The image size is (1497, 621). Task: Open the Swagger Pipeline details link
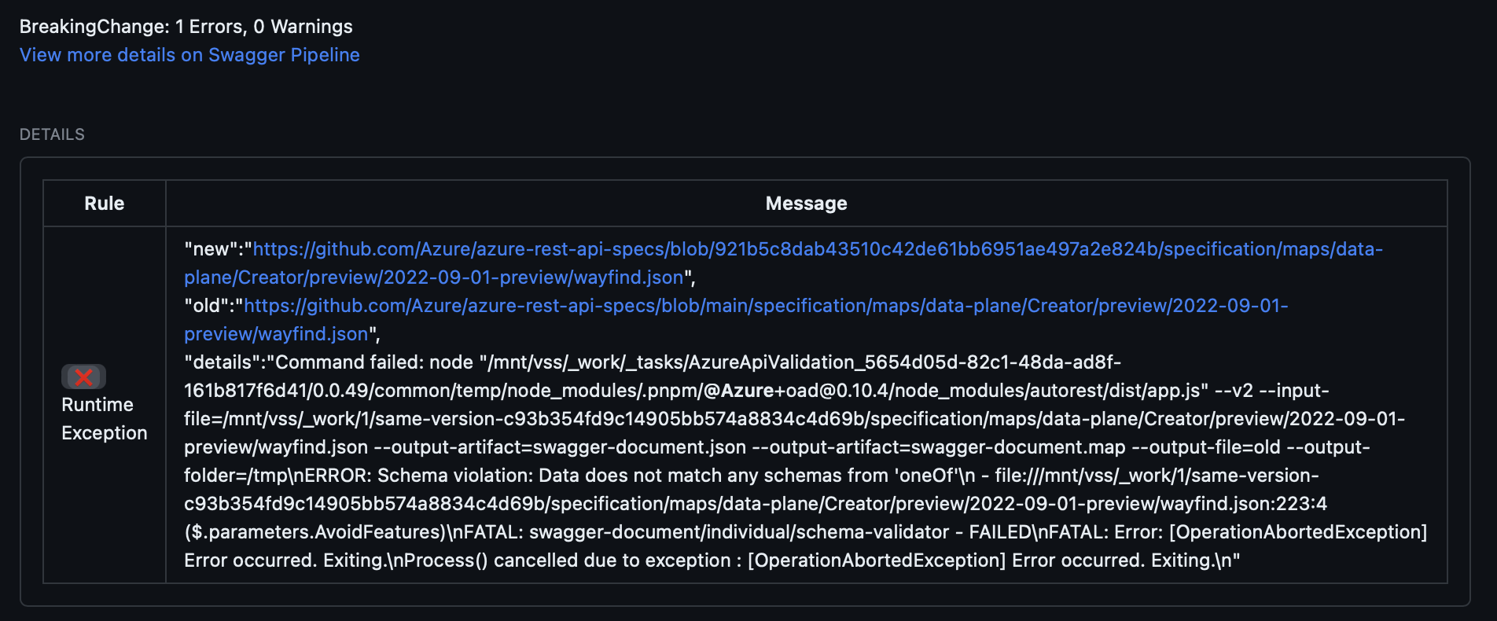[189, 55]
